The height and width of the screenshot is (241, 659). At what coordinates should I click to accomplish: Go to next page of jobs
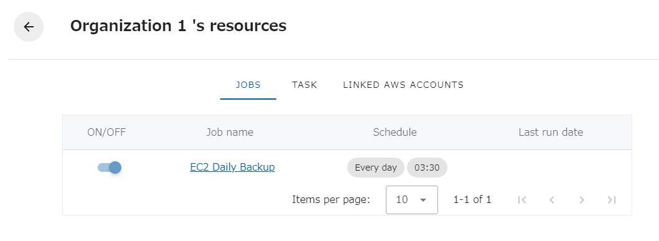pyautogui.click(x=582, y=200)
